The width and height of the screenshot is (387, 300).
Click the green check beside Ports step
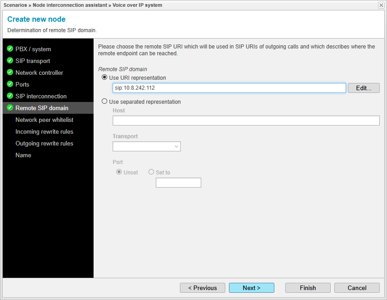(x=10, y=84)
